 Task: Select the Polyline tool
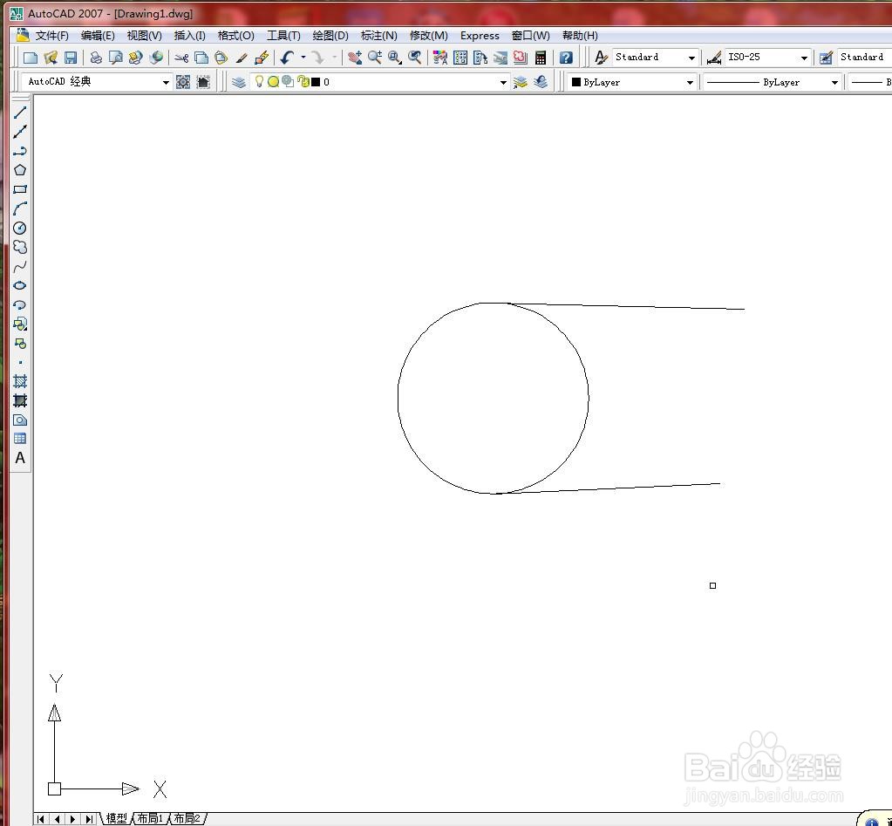(x=20, y=151)
